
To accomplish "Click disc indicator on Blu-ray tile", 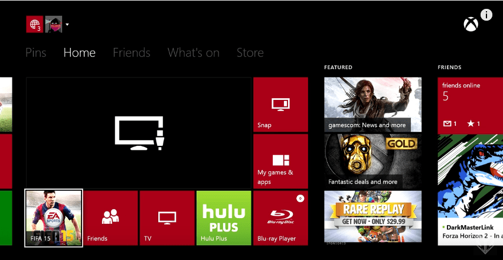I will (301, 199).
